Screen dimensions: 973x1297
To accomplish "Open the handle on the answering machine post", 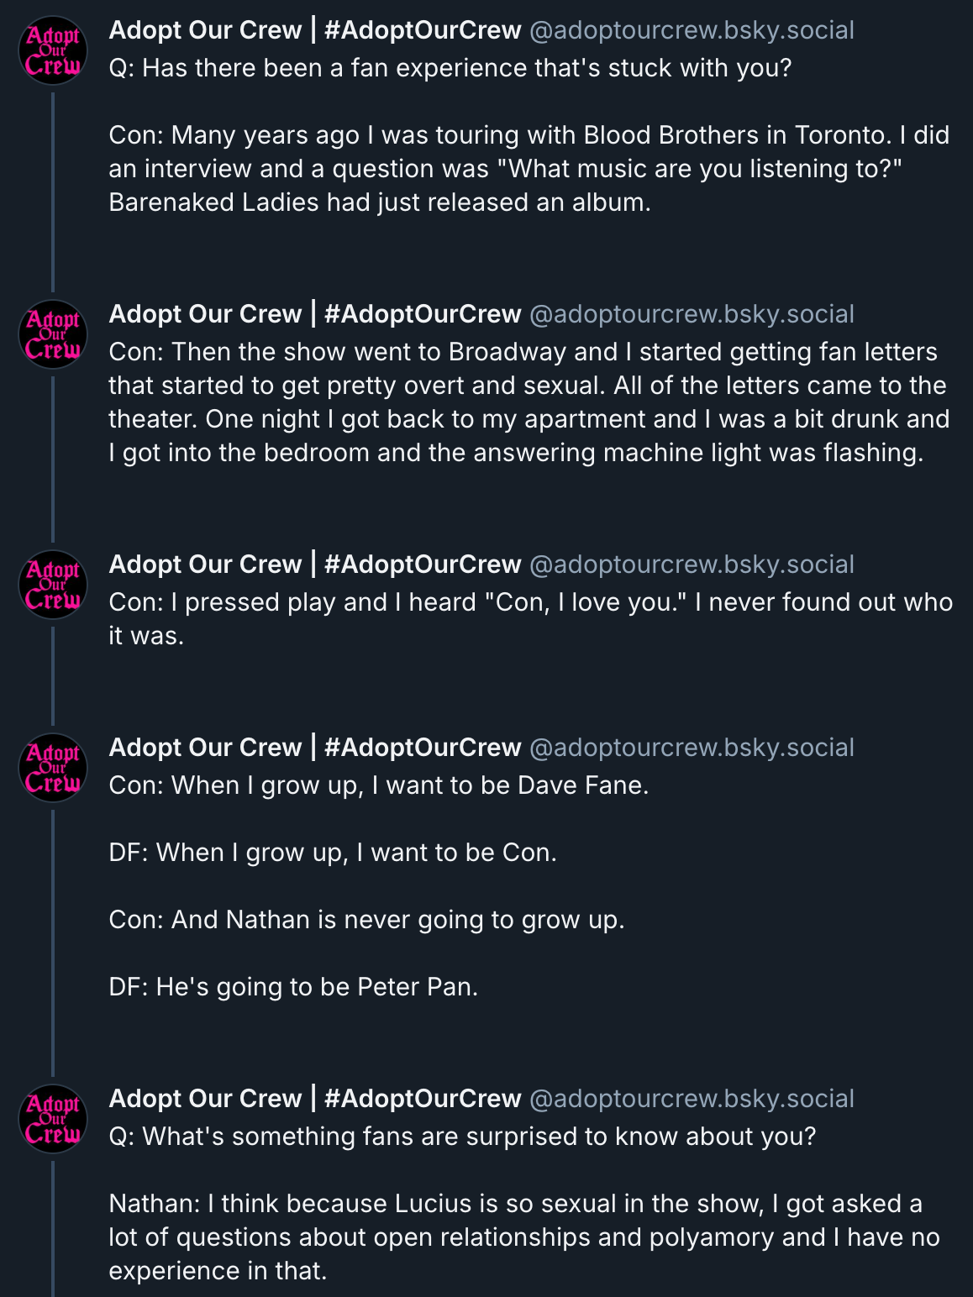I will click(692, 314).
